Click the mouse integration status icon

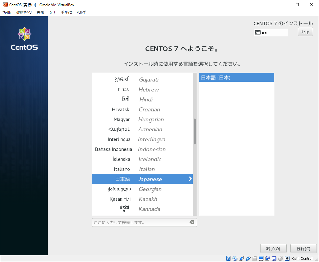[280, 258]
